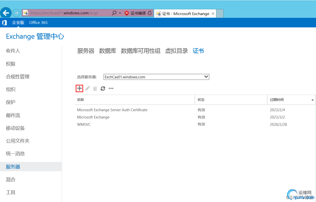Click the 2028/2/28 expiry date cell
Viewport: 316px width, 202px height.
click(278, 124)
